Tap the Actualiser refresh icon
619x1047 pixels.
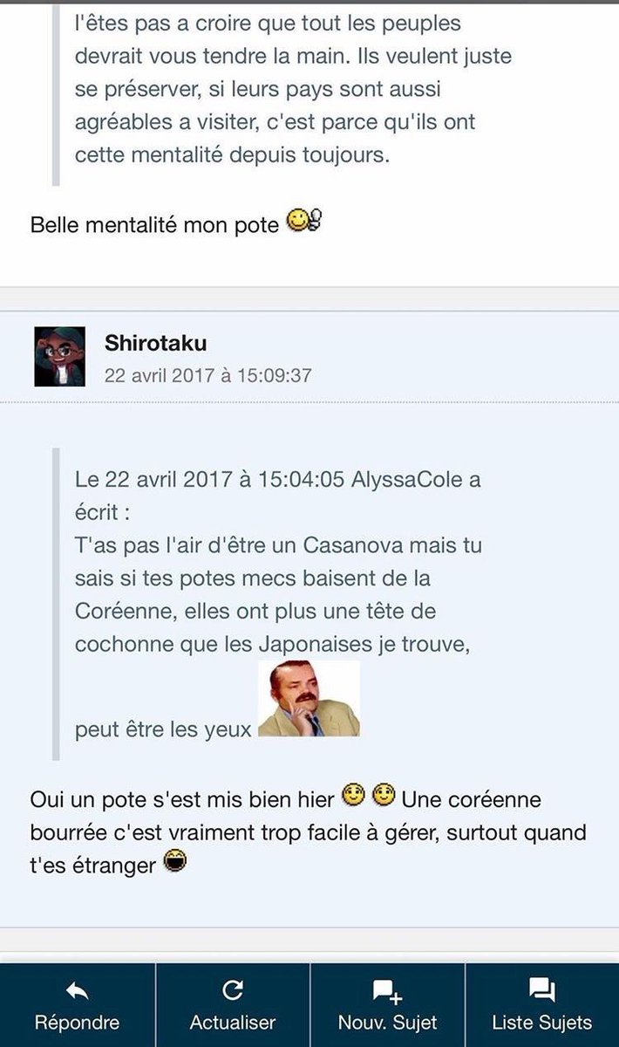232,990
